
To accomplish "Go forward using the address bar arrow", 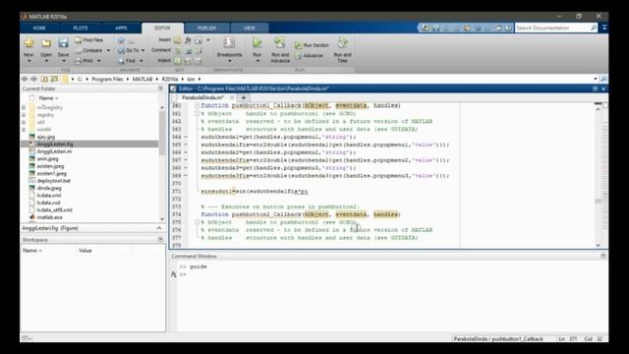I will [x=34, y=79].
